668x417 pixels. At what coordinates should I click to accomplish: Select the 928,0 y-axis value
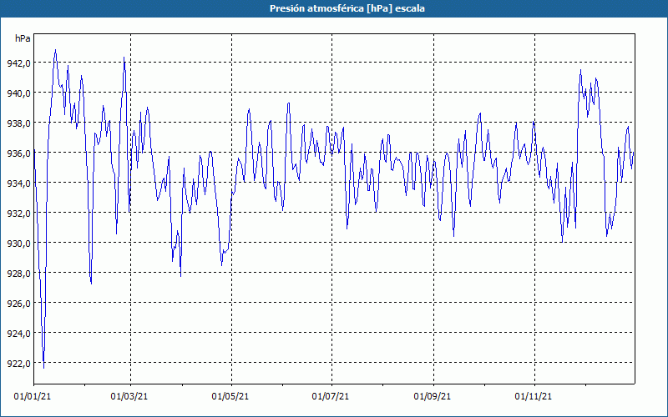pyautogui.click(x=18, y=274)
